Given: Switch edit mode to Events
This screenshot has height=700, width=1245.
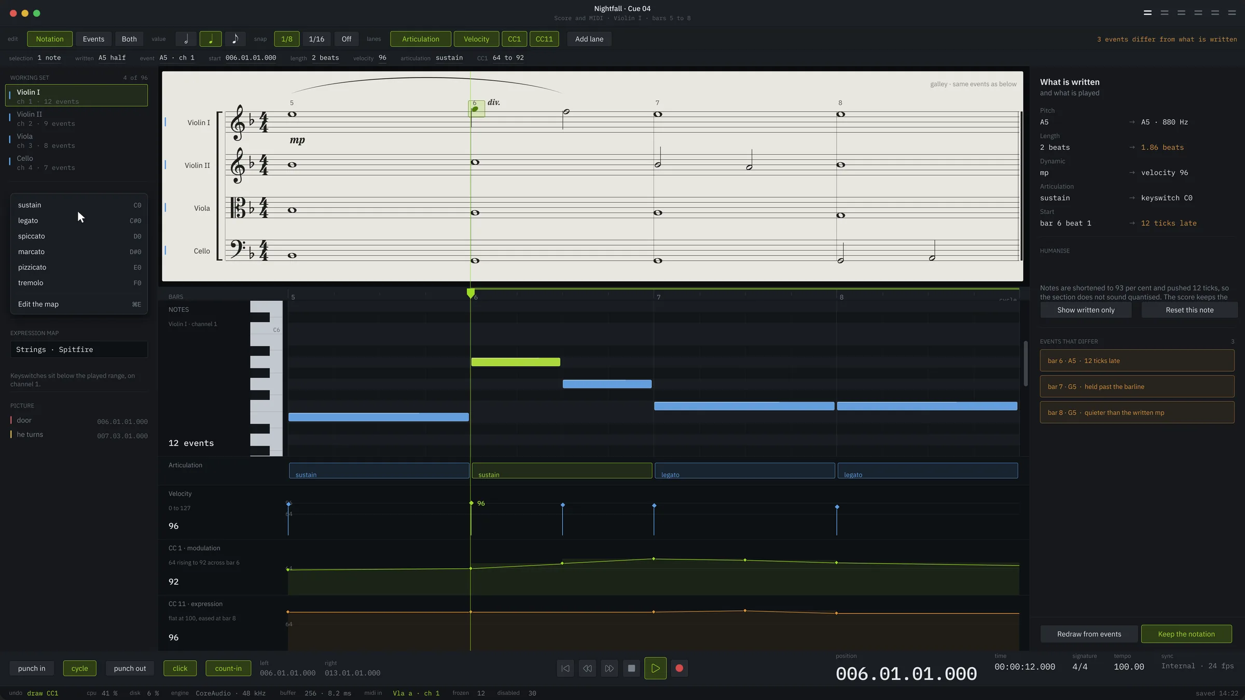Looking at the screenshot, I should coord(93,39).
